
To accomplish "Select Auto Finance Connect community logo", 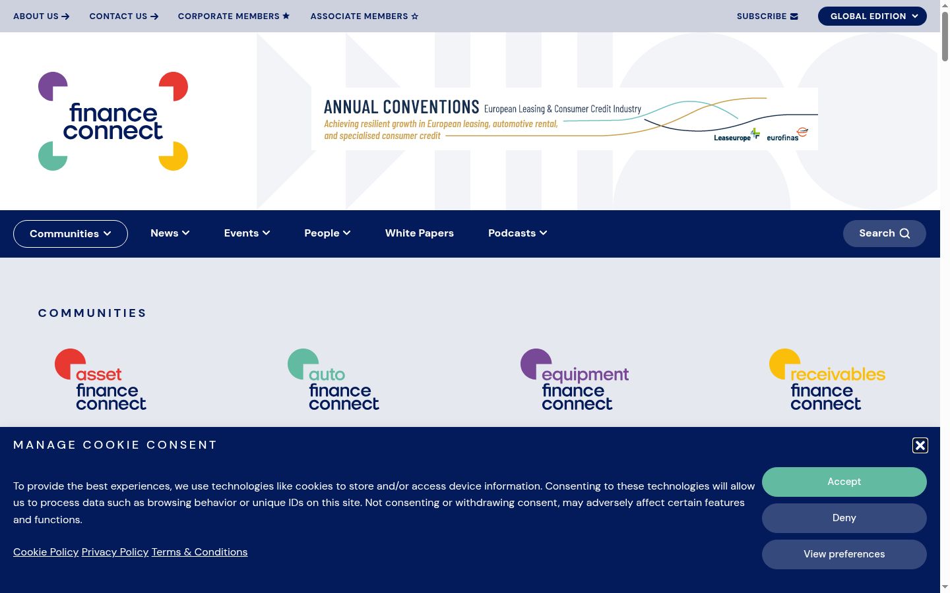I will [x=334, y=380].
